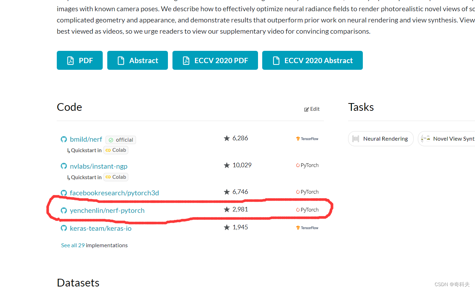Open the bmild/nerf repository link
Screen dimensions: 475x290
(x=86, y=139)
